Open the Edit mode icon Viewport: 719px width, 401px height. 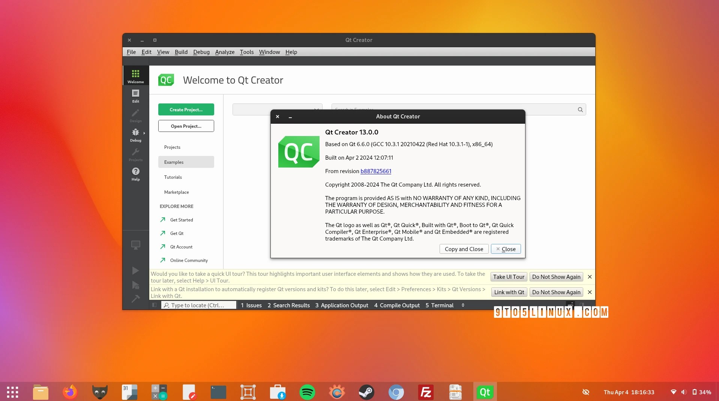pyautogui.click(x=135, y=96)
